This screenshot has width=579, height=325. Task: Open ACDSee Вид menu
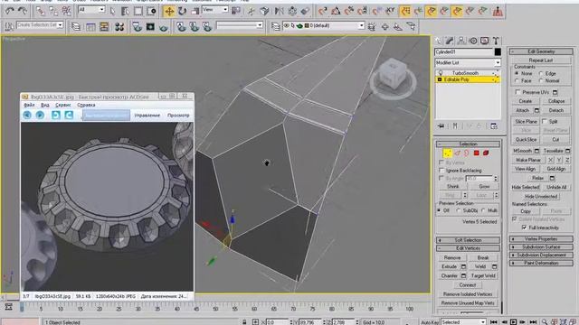click(x=44, y=105)
